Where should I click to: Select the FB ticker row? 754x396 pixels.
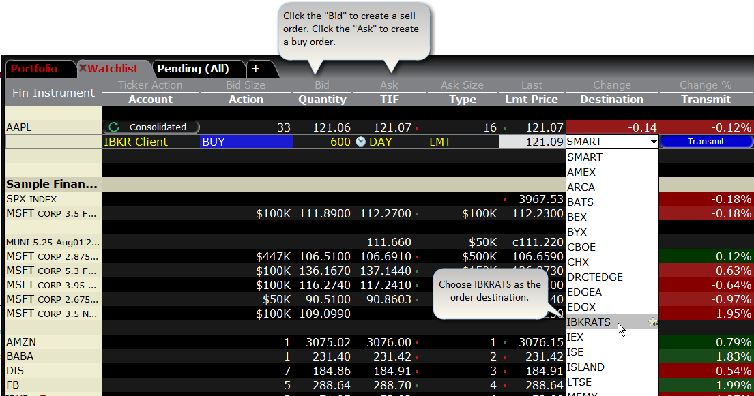12,385
